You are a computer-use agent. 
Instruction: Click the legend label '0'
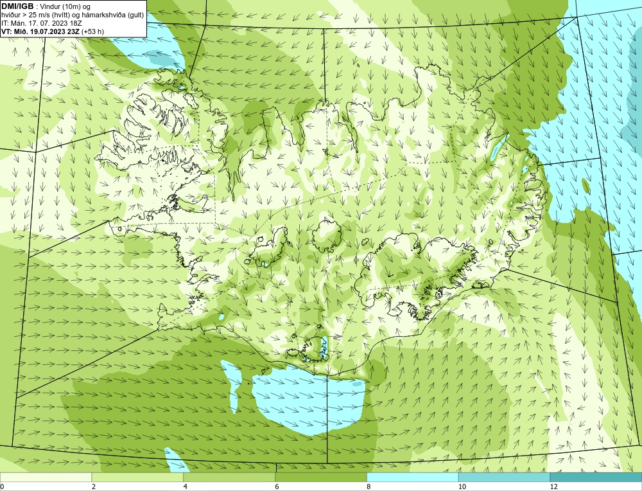2,487
